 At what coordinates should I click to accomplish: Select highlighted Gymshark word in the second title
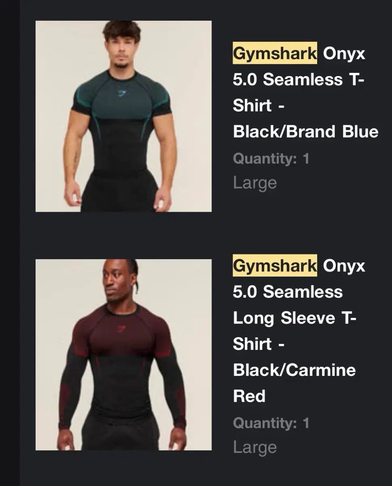275,266
